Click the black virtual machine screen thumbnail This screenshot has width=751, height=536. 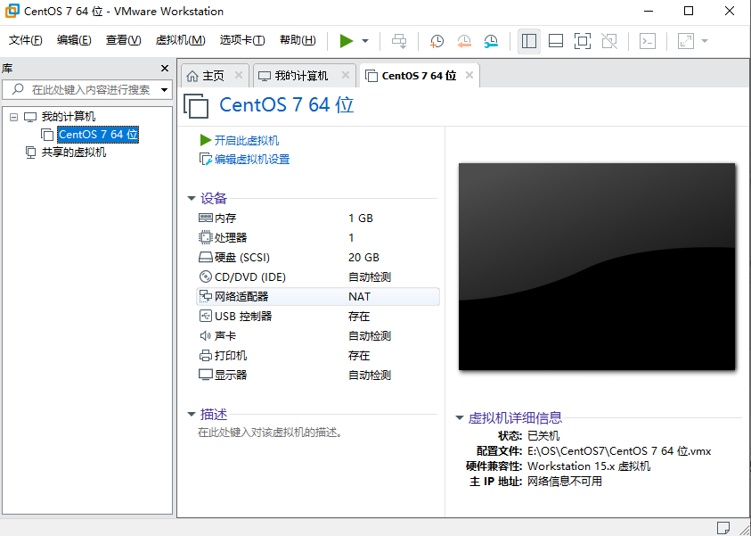click(597, 267)
